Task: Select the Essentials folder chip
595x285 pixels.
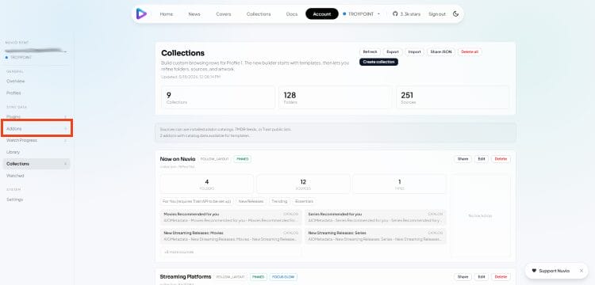Action: coord(305,201)
